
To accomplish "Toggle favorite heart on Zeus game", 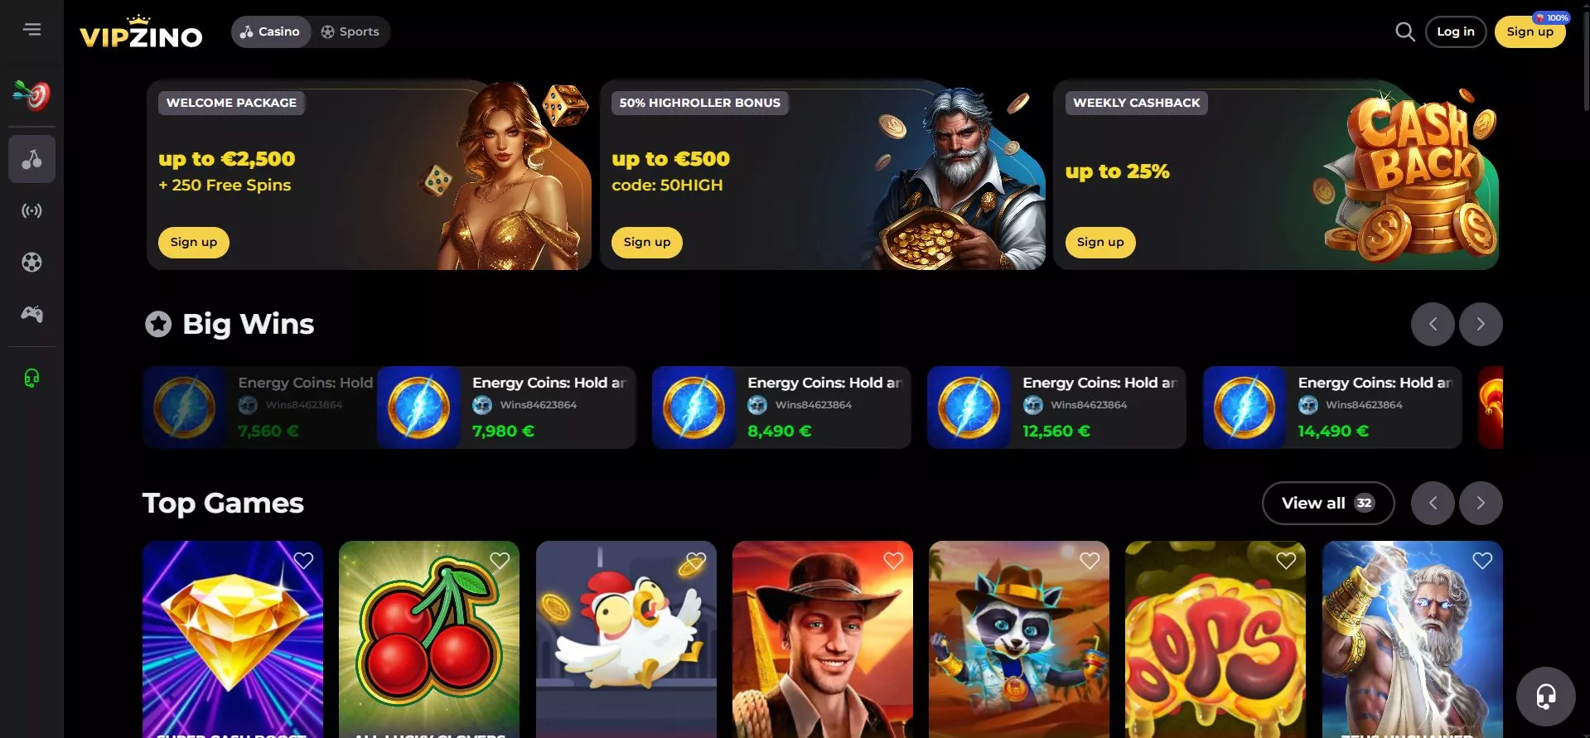I will pos(1482,561).
